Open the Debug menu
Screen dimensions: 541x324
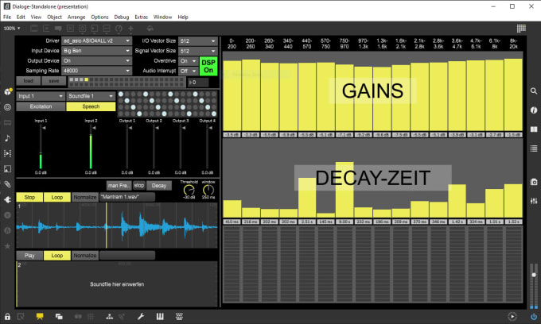tap(122, 17)
